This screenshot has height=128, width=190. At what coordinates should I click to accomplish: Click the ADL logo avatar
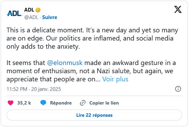click(14, 13)
